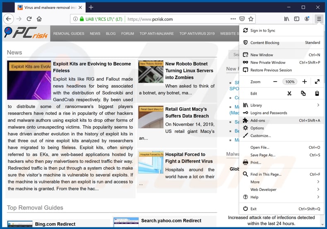
Task: Open page actions three-dot menu
Action: pos(233,19)
